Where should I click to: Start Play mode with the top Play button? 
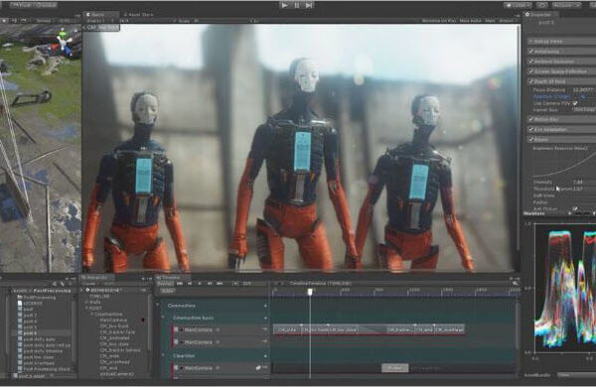pyautogui.click(x=284, y=5)
